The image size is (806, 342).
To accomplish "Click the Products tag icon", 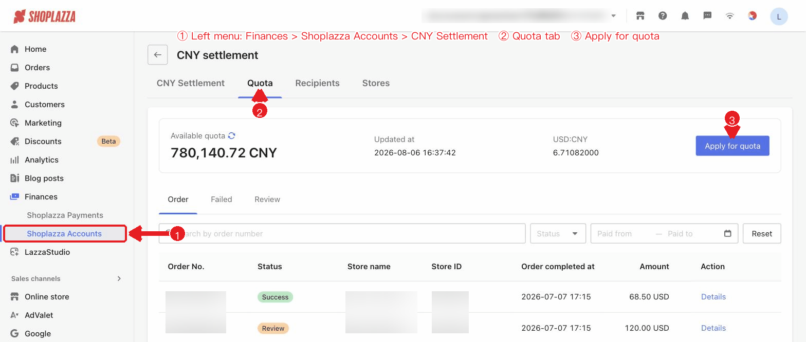I will click(15, 86).
